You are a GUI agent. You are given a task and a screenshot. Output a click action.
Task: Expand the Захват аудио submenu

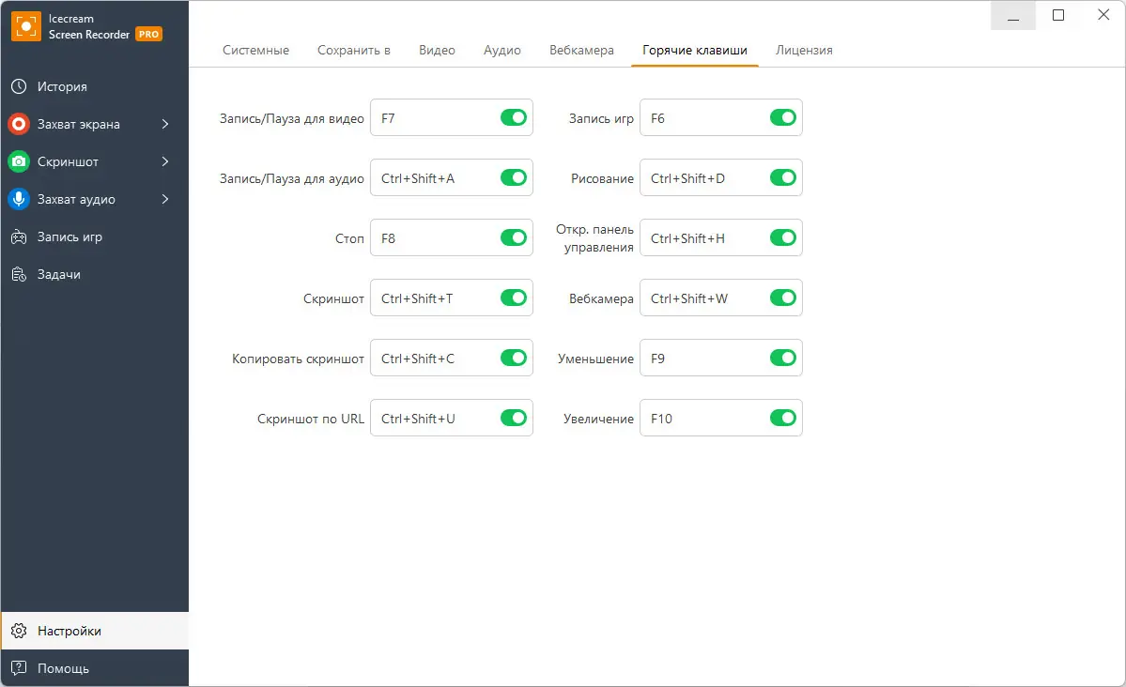[x=166, y=198]
